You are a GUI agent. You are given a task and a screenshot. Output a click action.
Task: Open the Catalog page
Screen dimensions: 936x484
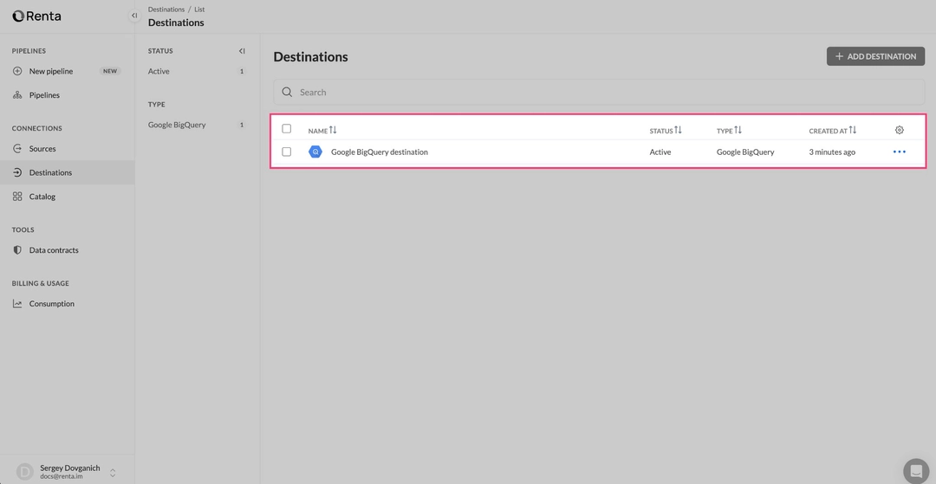(42, 196)
